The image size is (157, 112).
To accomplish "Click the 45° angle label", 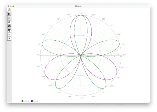I will coord(50,26).
